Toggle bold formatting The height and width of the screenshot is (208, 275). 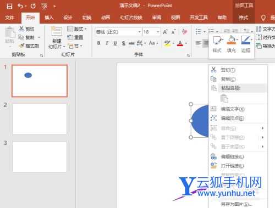coord(98,43)
